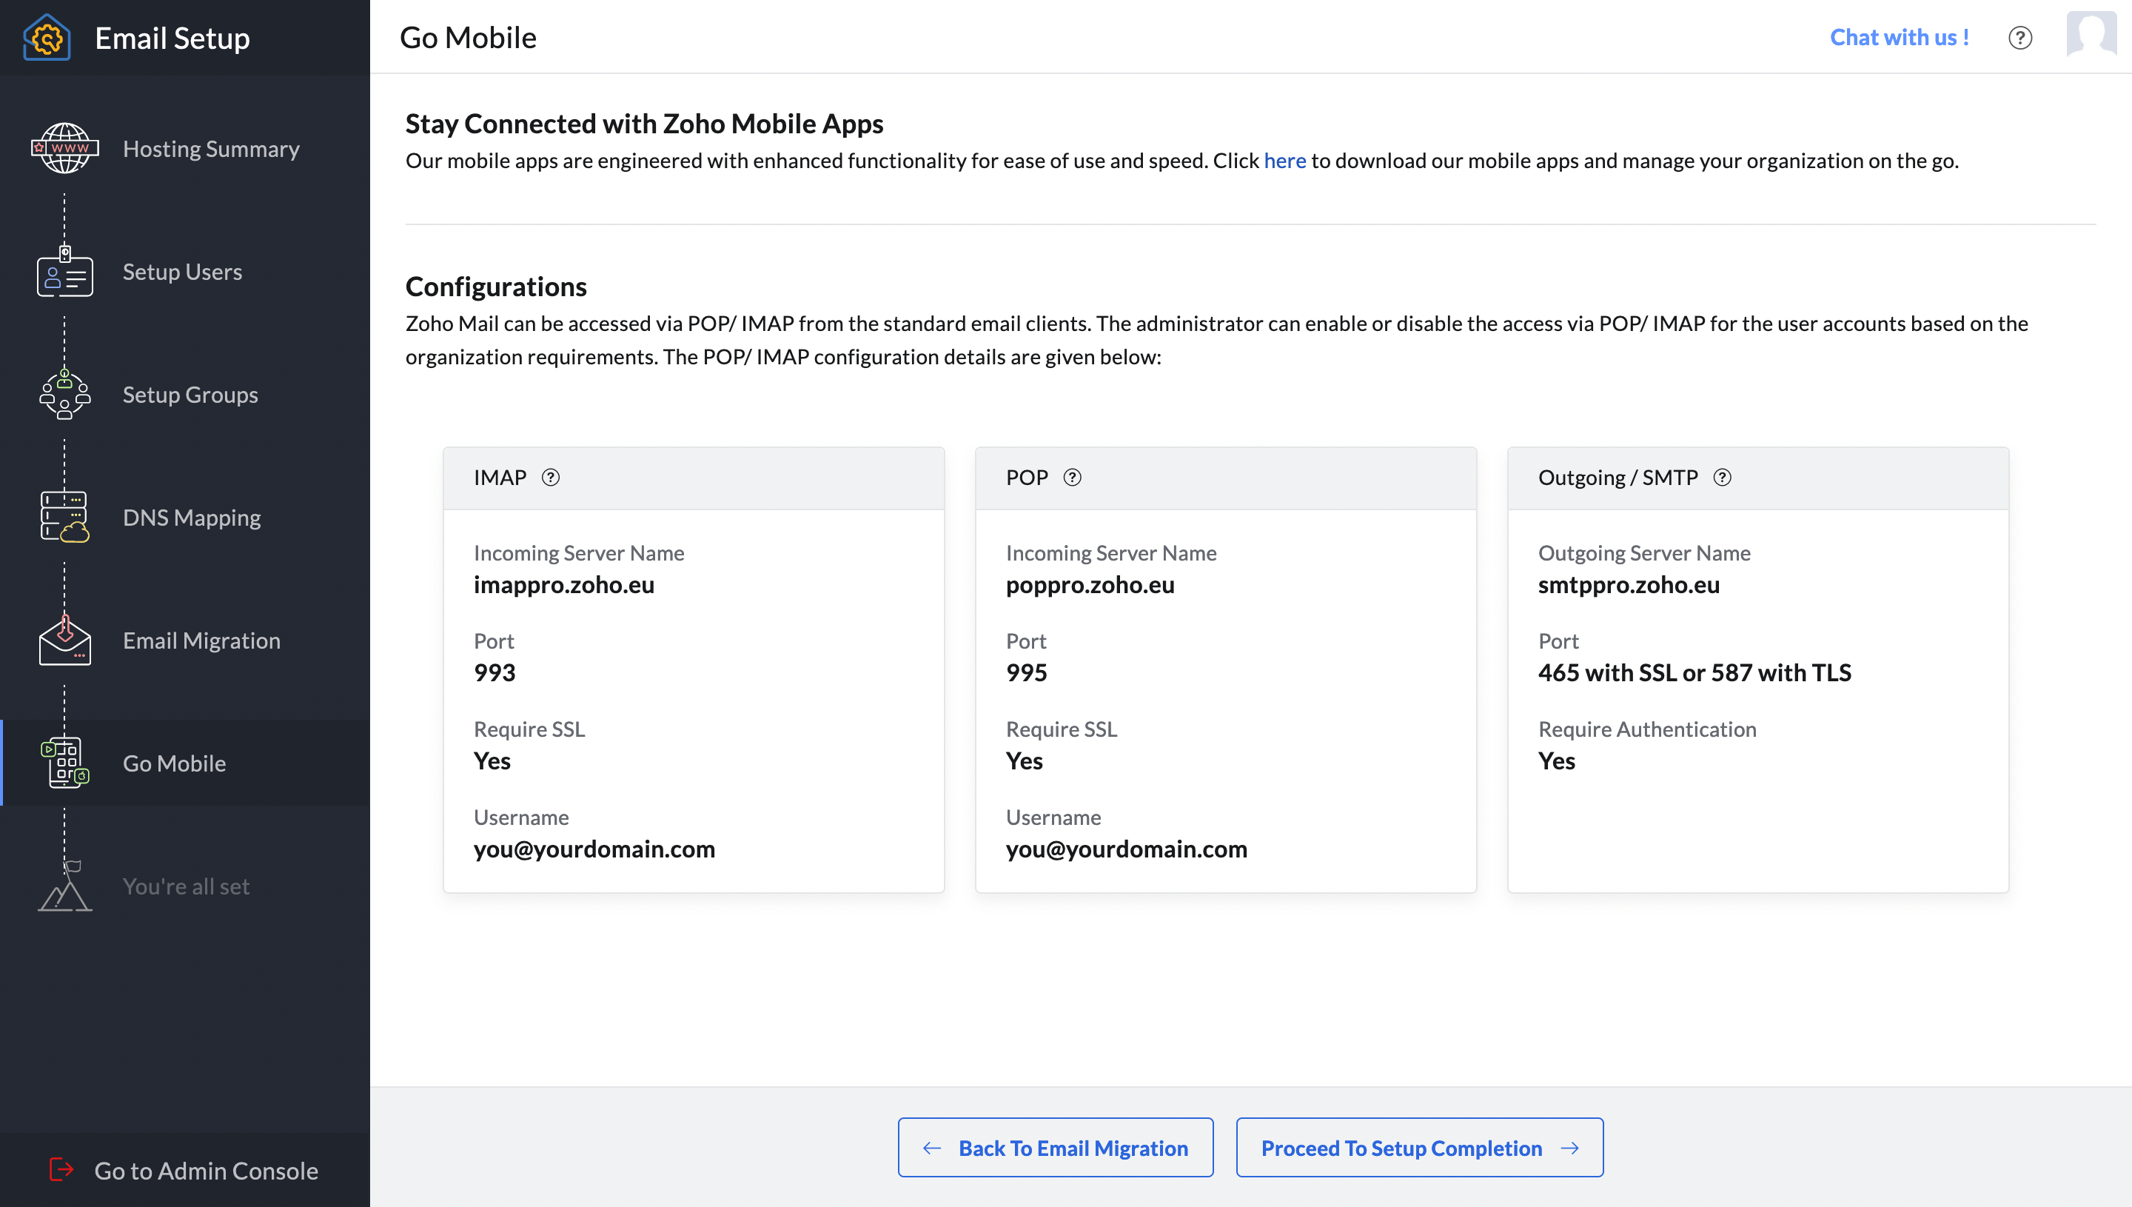The width and height of the screenshot is (2132, 1207).
Task: Click Go to Admin Console link
Action: tap(207, 1170)
